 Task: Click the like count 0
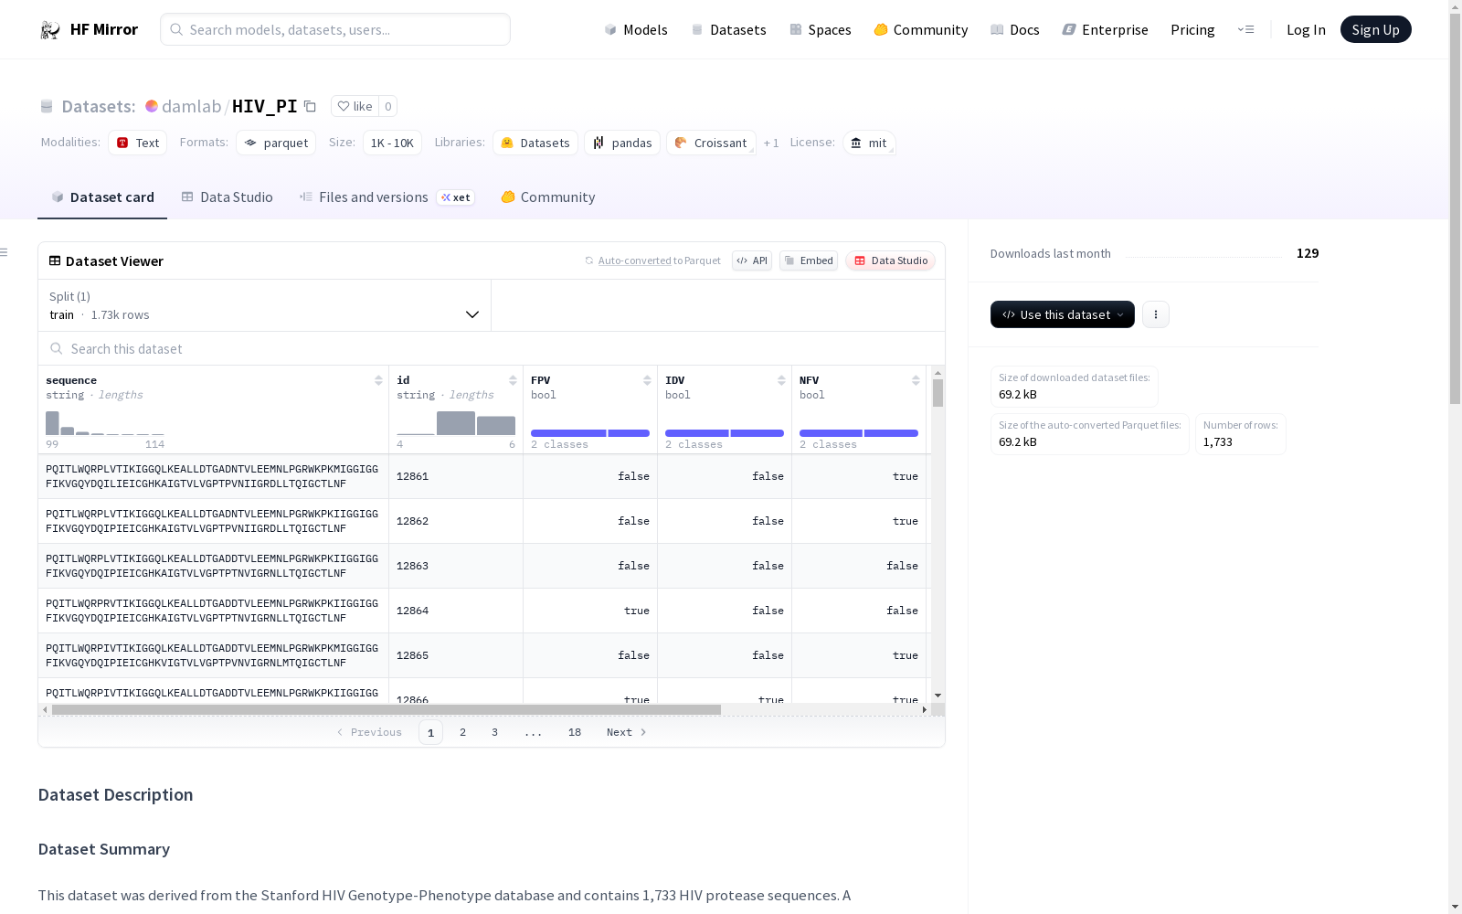click(x=388, y=106)
